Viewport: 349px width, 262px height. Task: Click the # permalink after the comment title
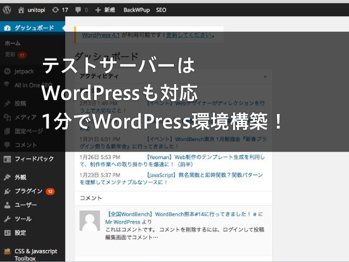[x=254, y=214]
